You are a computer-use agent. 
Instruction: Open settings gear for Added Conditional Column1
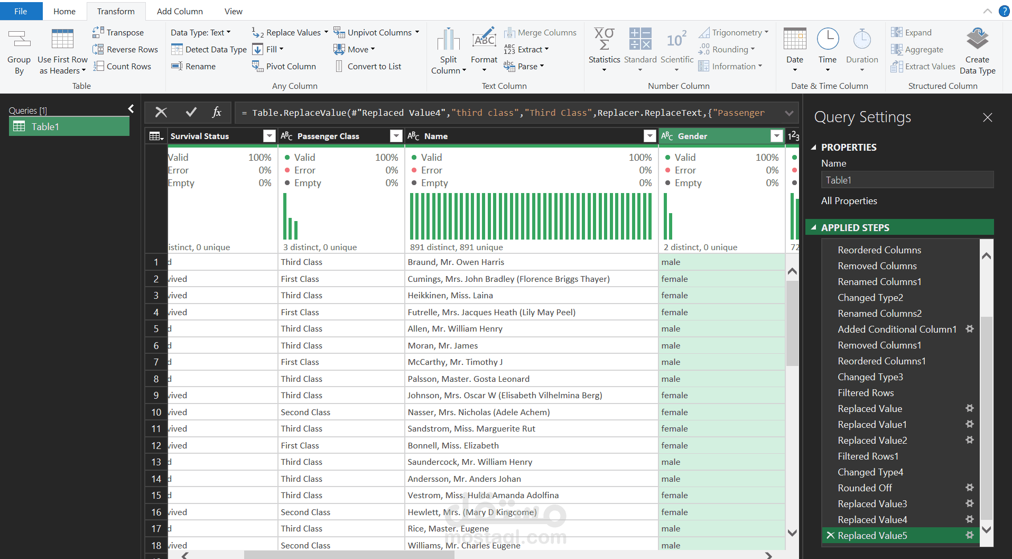click(x=970, y=329)
